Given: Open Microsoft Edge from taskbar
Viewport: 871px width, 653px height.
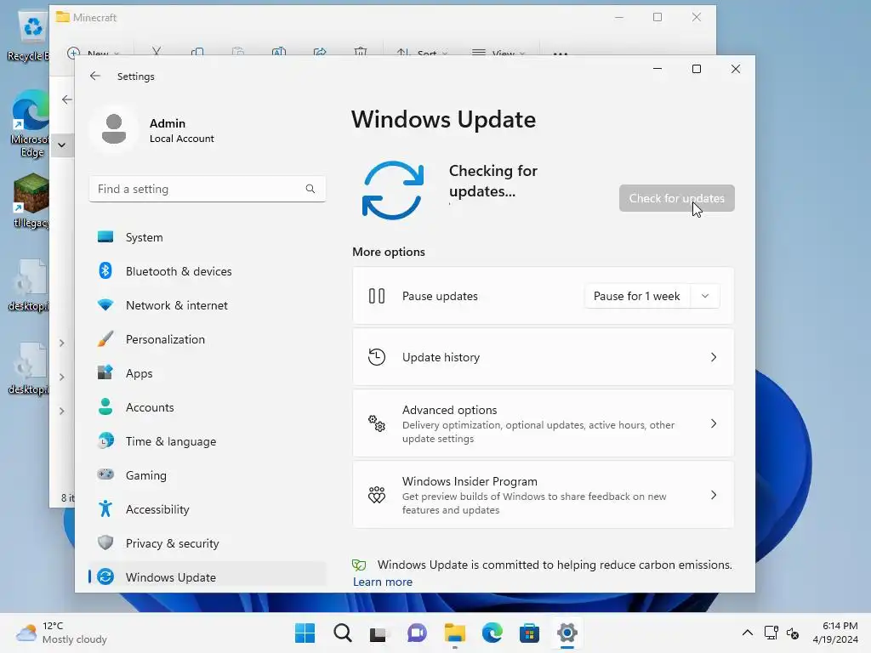Looking at the screenshot, I should (492, 633).
